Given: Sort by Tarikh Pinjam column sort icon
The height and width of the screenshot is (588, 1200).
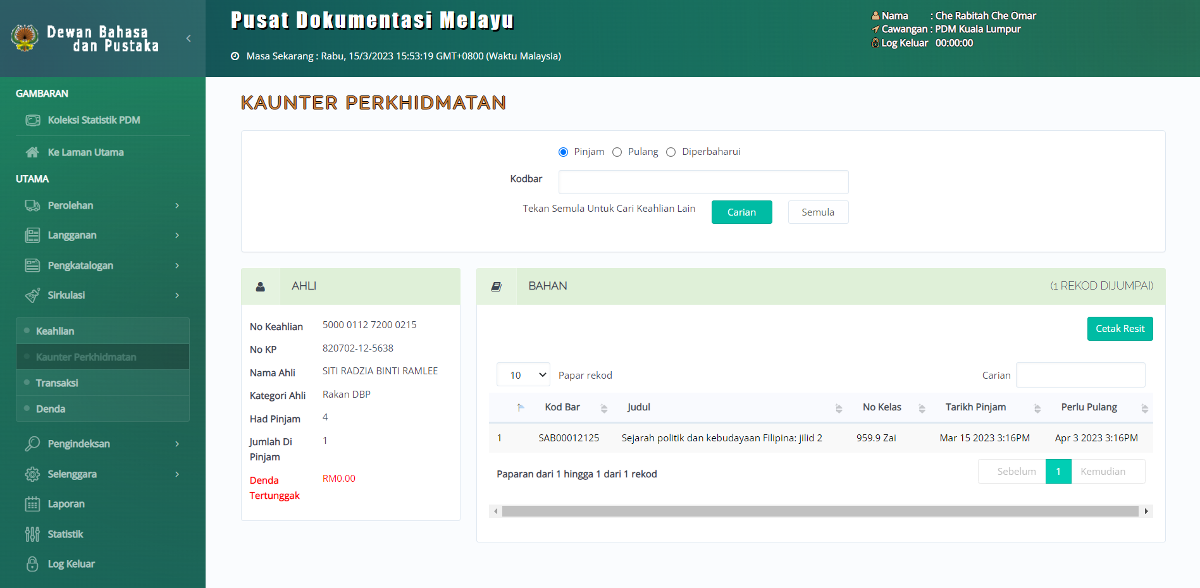Looking at the screenshot, I should pos(1037,408).
